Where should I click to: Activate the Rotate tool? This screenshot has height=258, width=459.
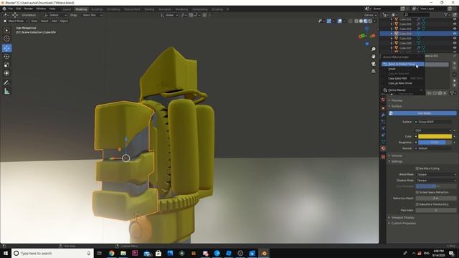pos(6,57)
